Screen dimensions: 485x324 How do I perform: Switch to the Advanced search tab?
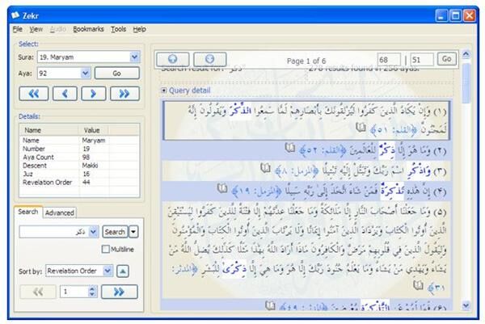point(59,212)
